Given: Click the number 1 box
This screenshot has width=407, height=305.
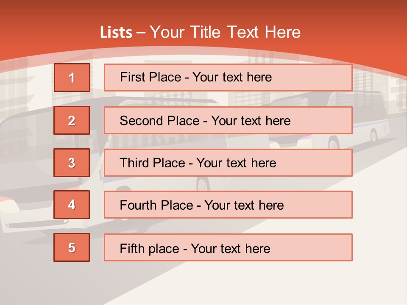Looking at the screenshot, I should pos(72,78).
